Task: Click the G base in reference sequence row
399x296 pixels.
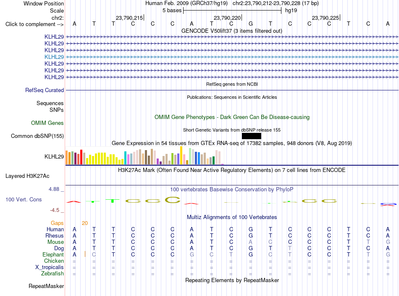Action: click(x=251, y=24)
